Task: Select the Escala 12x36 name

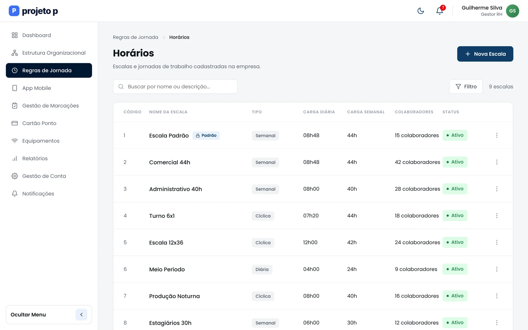Action: [166, 243]
